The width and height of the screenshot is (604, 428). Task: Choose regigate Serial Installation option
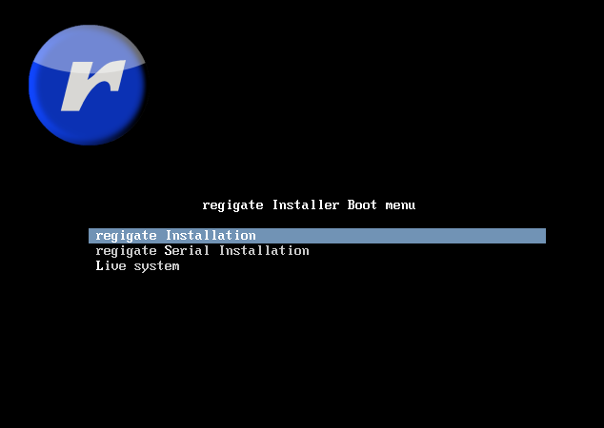click(x=202, y=251)
